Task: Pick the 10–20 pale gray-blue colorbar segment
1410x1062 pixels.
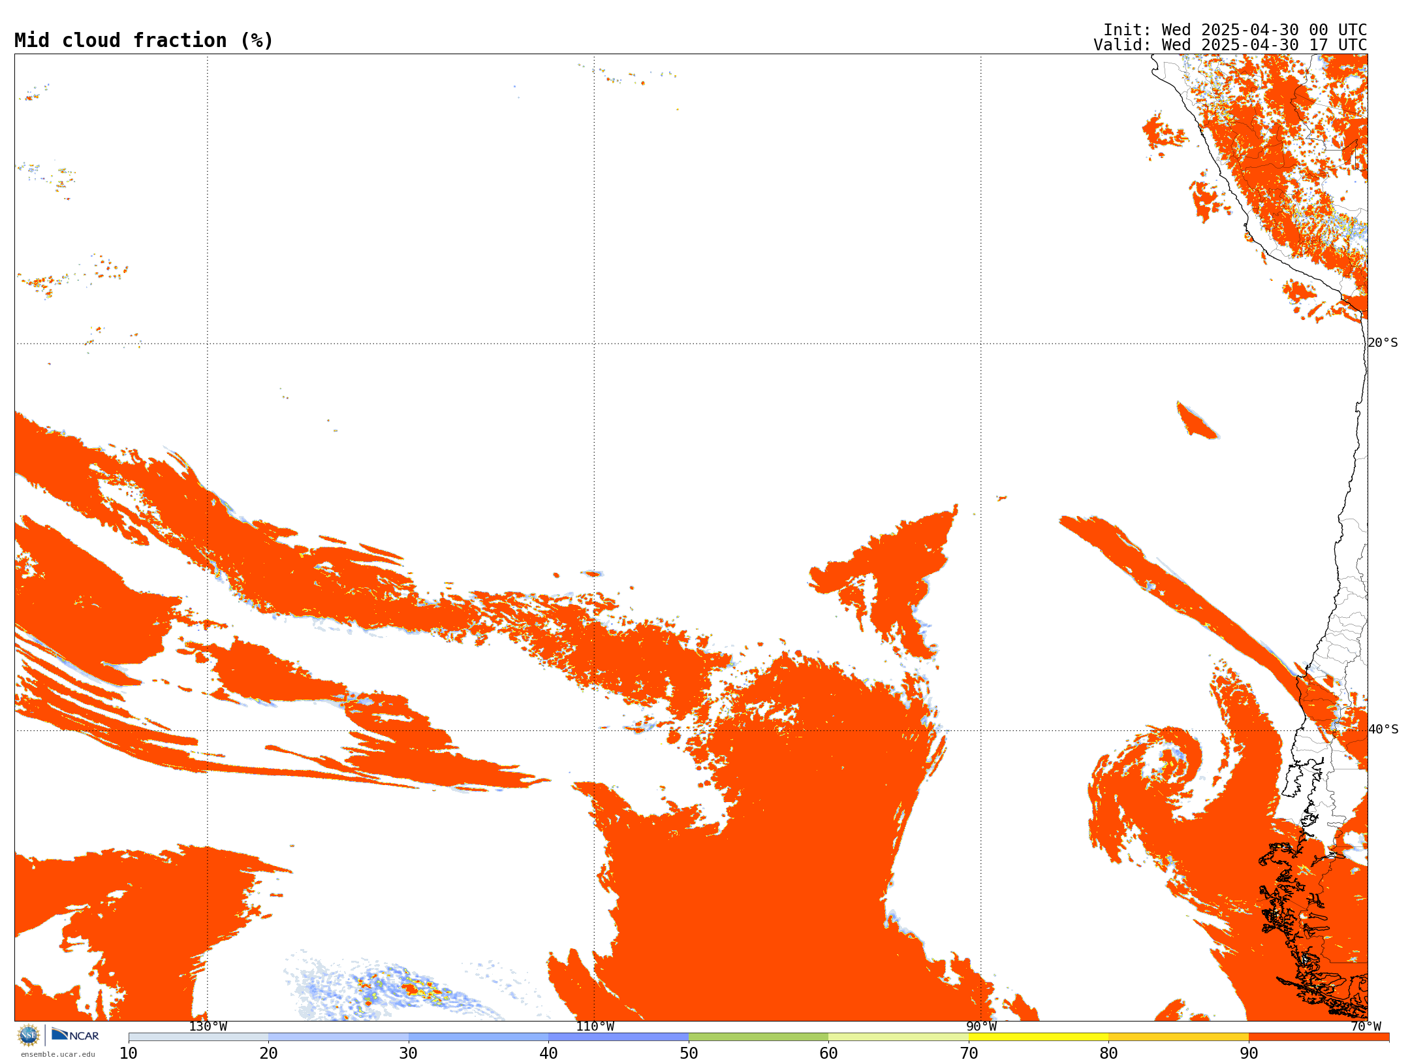Action: point(198,1037)
